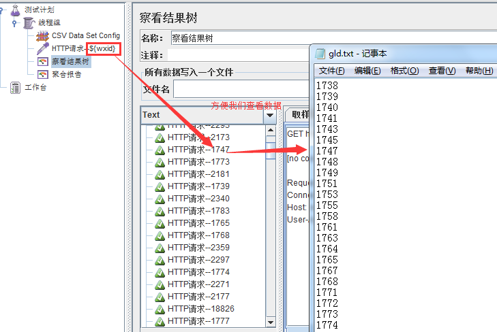Select 测试计划 in the tree
497x332 pixels.
click(x=40, y=10)
